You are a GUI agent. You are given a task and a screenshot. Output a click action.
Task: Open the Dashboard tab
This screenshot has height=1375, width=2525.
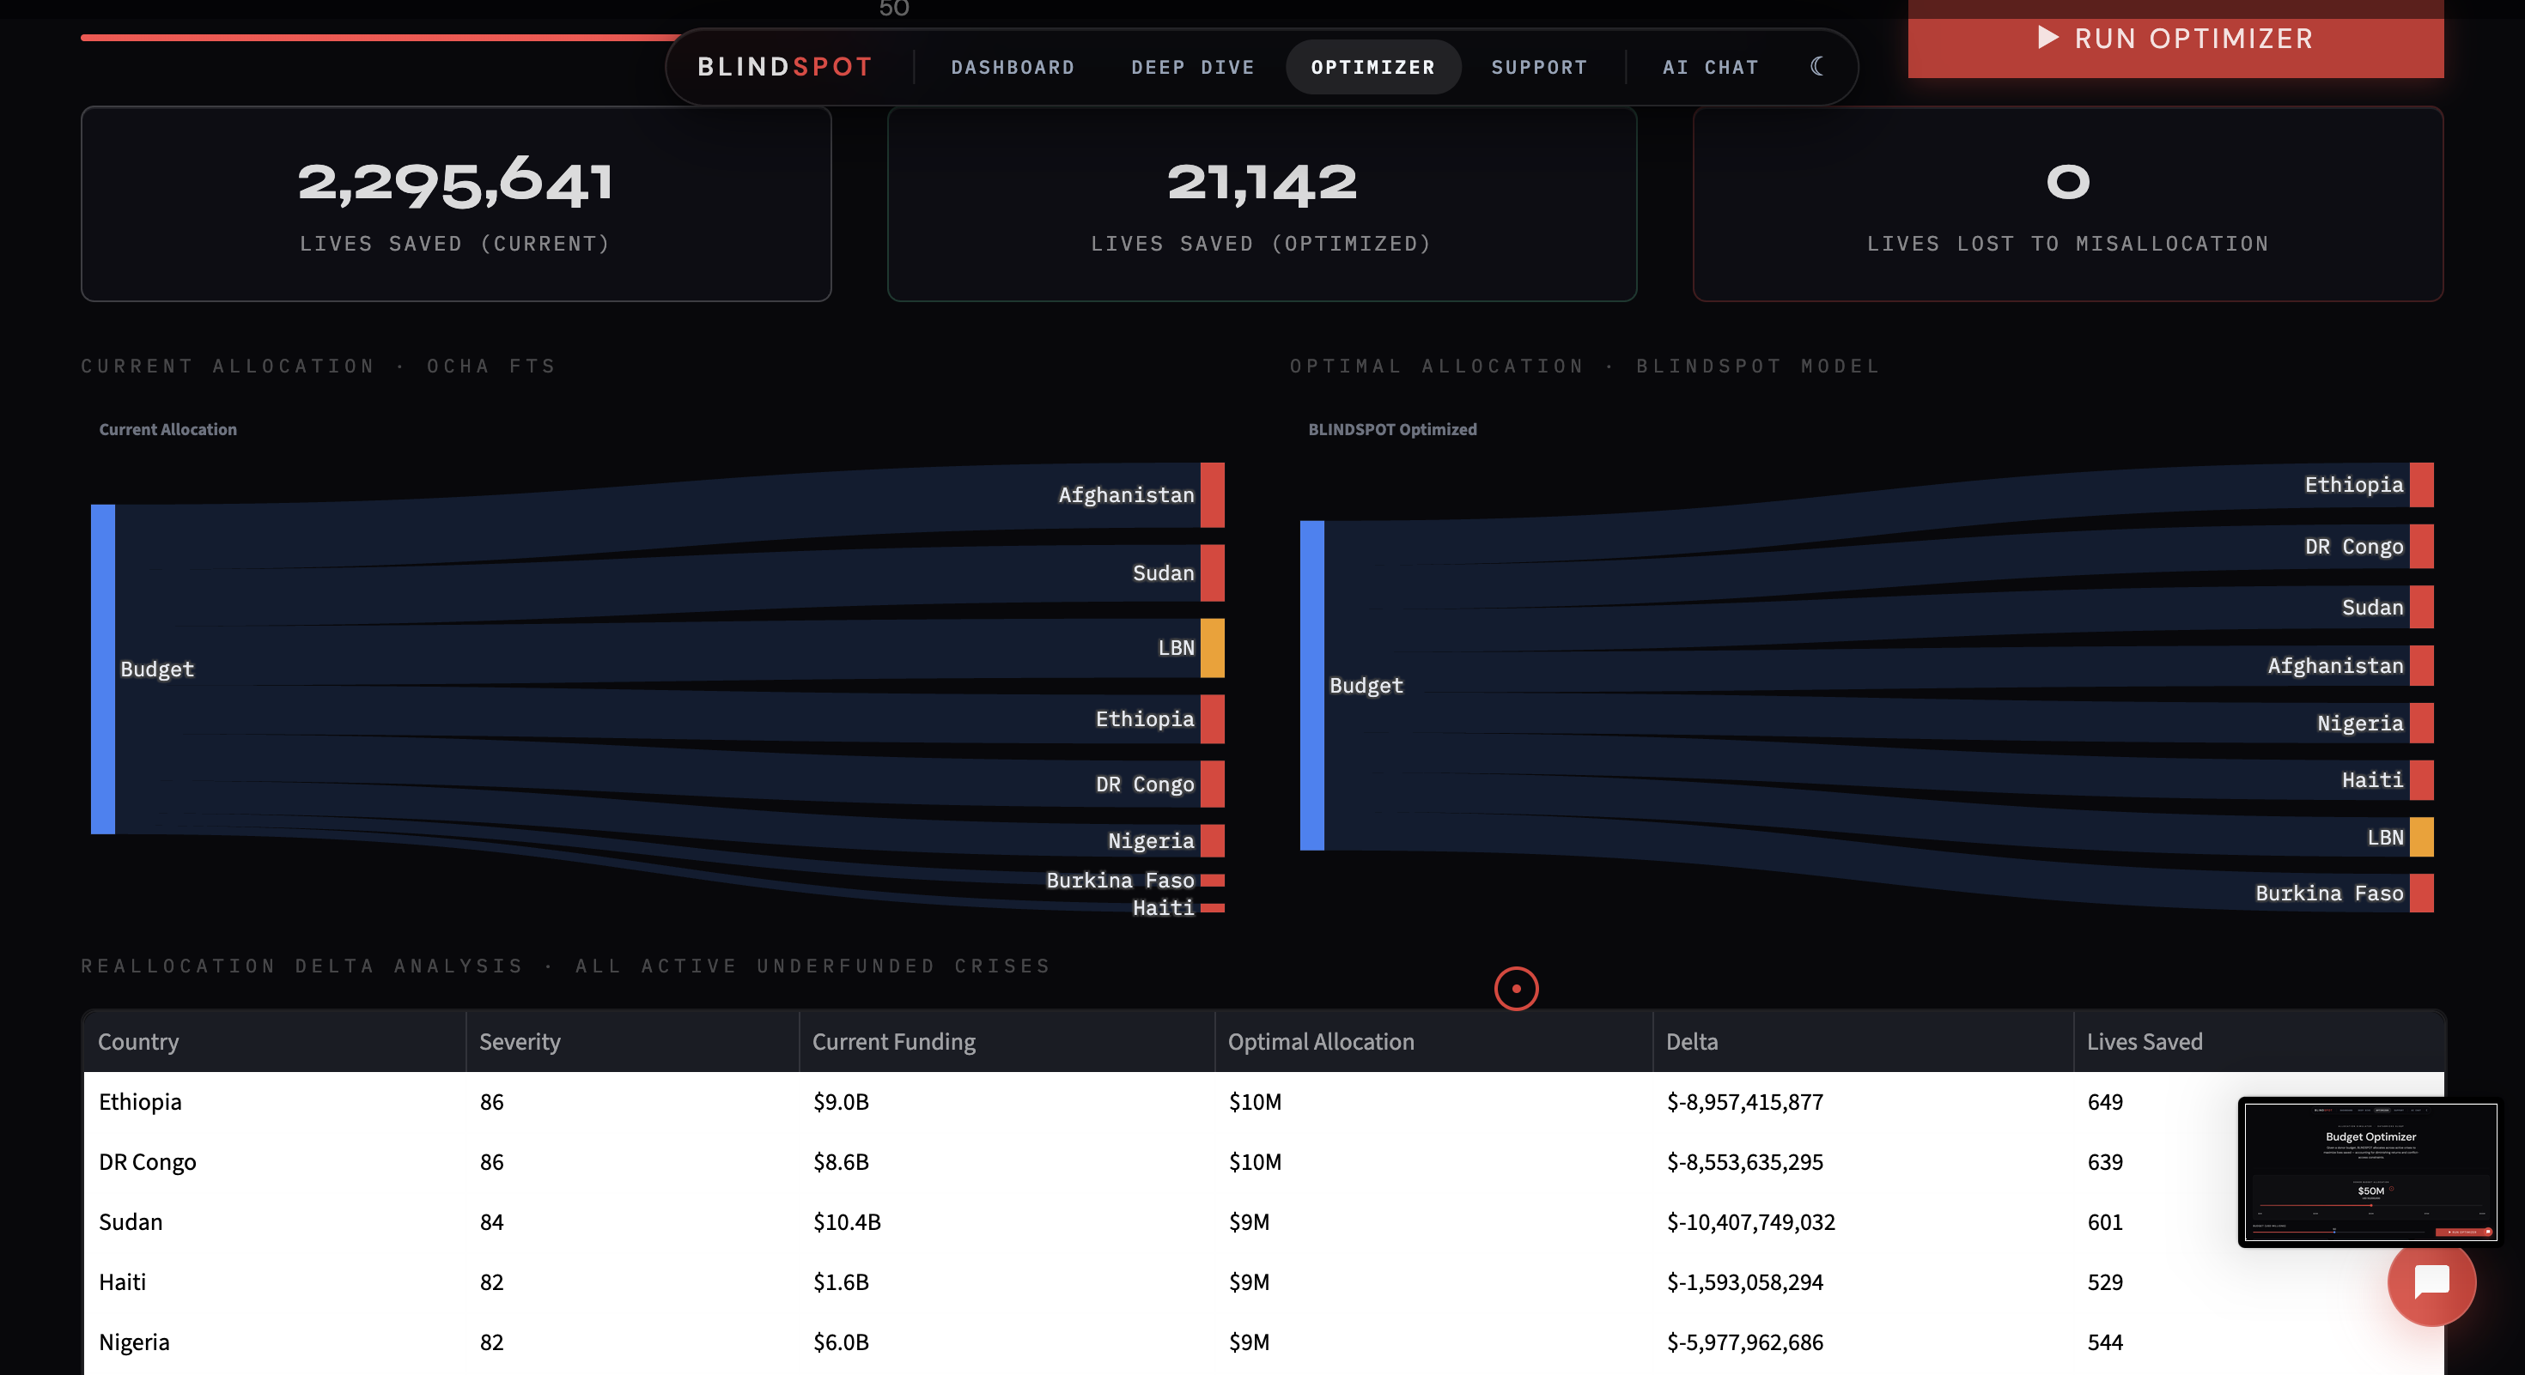[1012, 68]
